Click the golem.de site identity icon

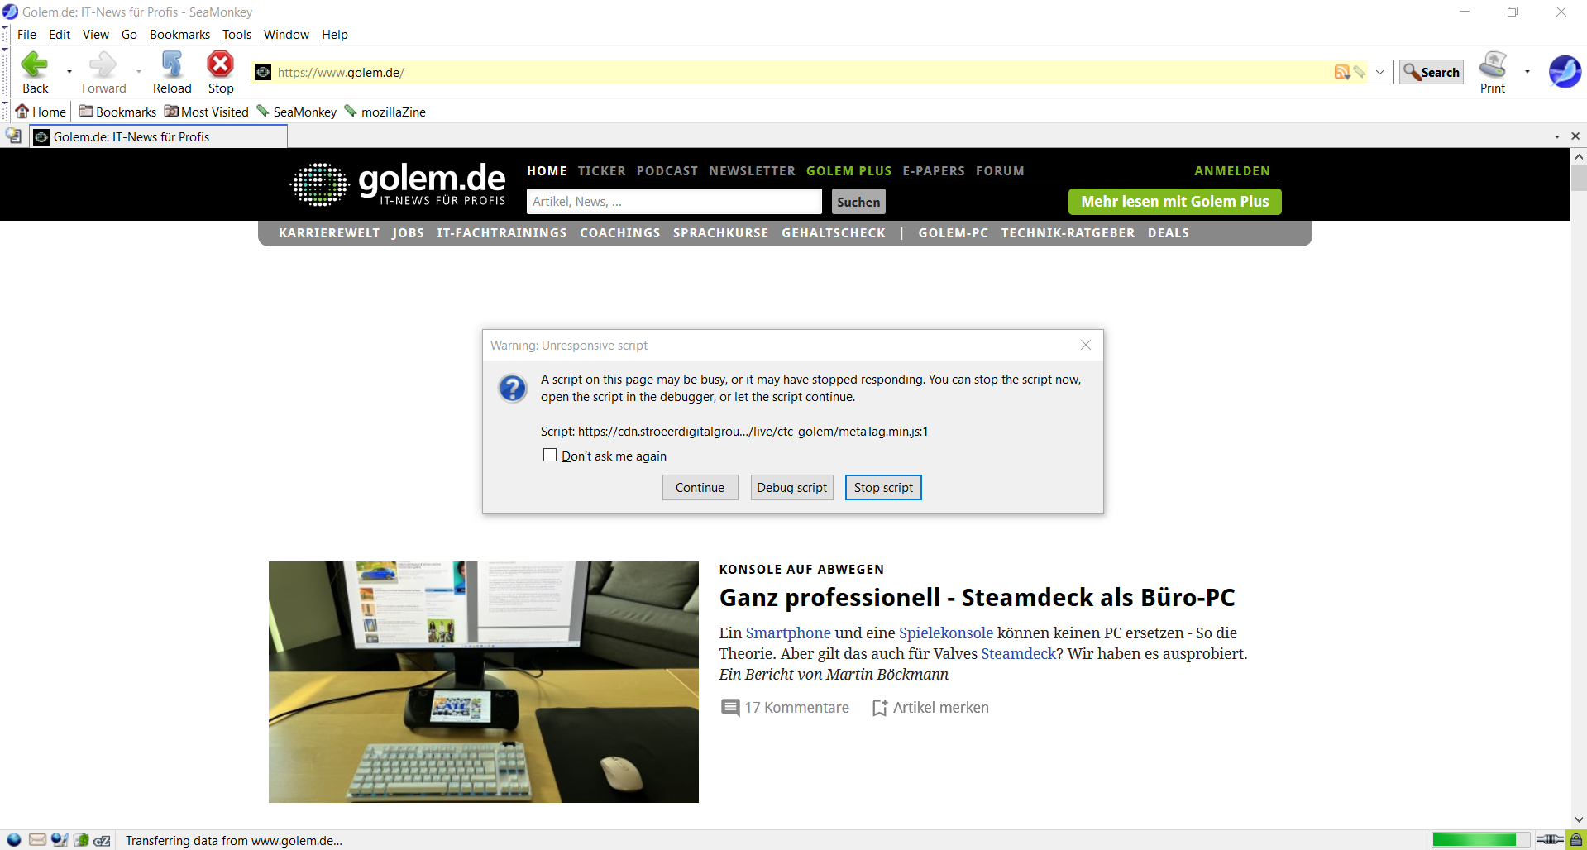click(262, 72)
